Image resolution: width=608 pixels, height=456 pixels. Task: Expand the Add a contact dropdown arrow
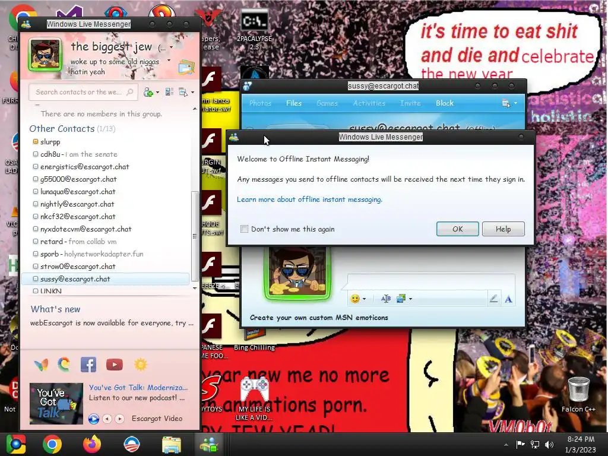(157, 92)
